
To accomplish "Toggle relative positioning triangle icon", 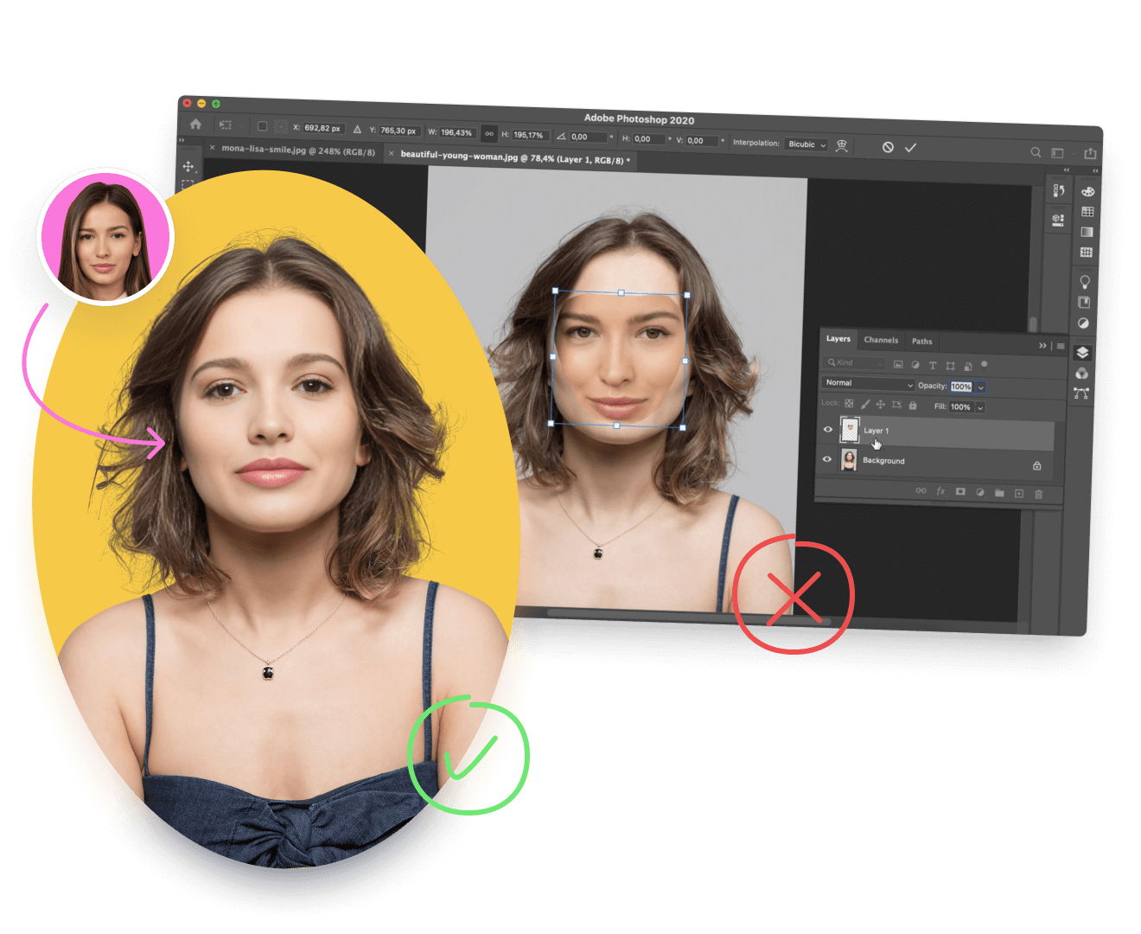I will click(357, 129).
